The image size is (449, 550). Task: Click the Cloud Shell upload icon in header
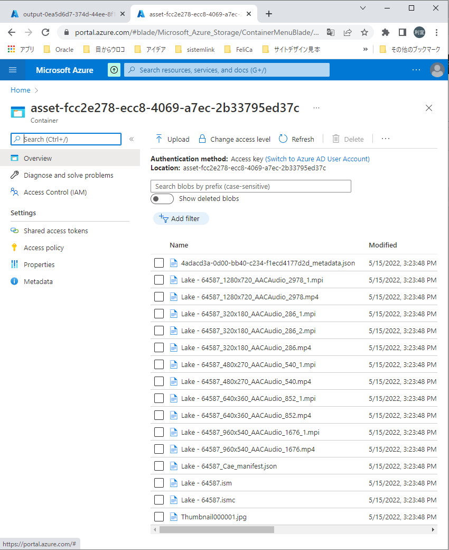click(114, 70)
